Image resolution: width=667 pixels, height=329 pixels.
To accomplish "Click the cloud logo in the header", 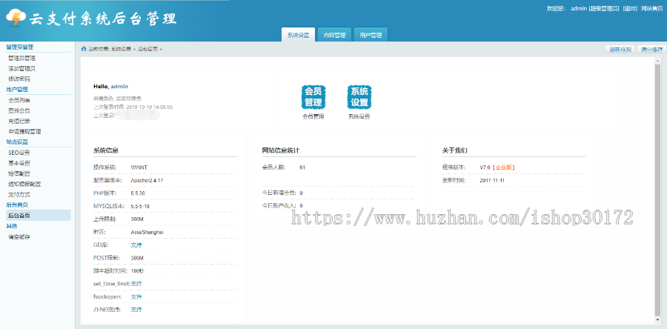I will (16, 19).
